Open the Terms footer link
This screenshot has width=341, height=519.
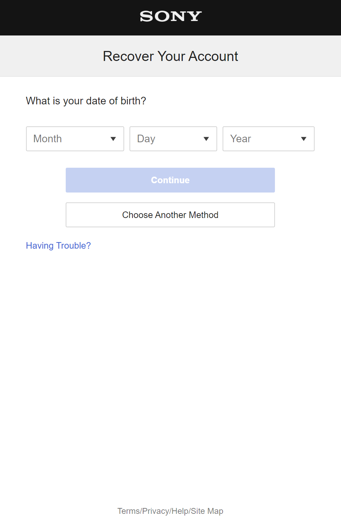(x=128, y=511)
